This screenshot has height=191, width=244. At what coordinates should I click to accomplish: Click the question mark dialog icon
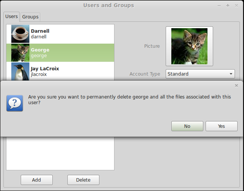(15, 103)
